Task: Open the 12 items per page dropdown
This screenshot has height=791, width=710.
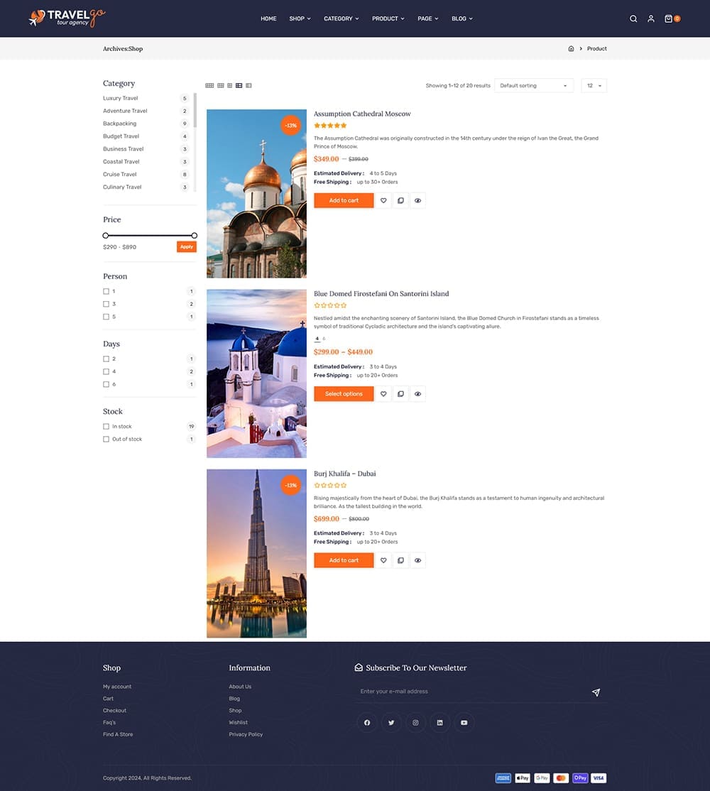Action: 594,86
